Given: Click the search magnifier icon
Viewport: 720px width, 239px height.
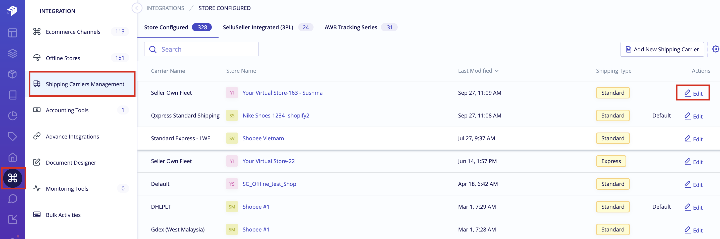Looking at the screenshot, I should coord(153,49).
